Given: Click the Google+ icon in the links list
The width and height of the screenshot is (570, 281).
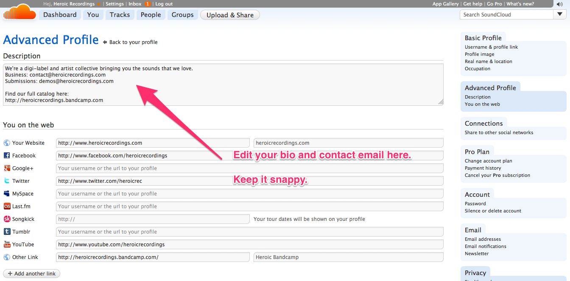Looking at the screenshot, I should (7, 168).
